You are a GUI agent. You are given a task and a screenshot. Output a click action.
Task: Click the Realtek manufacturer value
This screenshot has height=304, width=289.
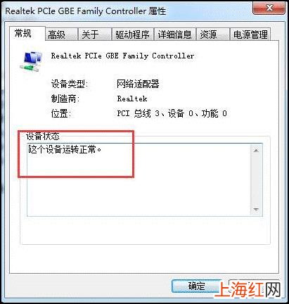click(x=132, y=99)
